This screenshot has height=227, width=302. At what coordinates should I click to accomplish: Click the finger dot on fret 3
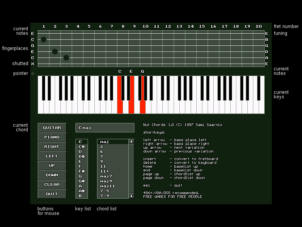[66, 58]
